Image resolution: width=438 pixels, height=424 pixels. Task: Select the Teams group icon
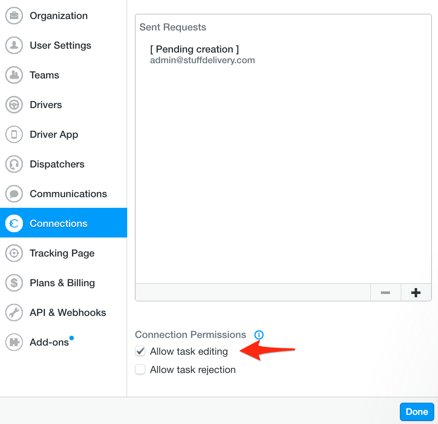(x=14, y=75)
